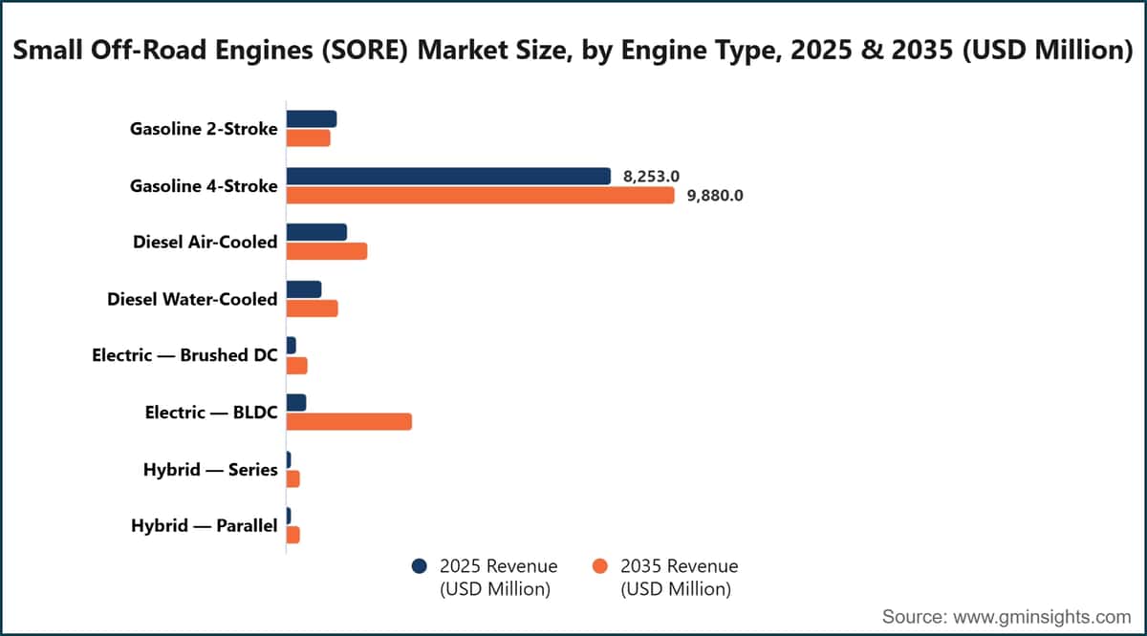Click the 9,880.0 data label
Screen dimensions: 1147x636
pyautogui.click(x=715, y=196)
